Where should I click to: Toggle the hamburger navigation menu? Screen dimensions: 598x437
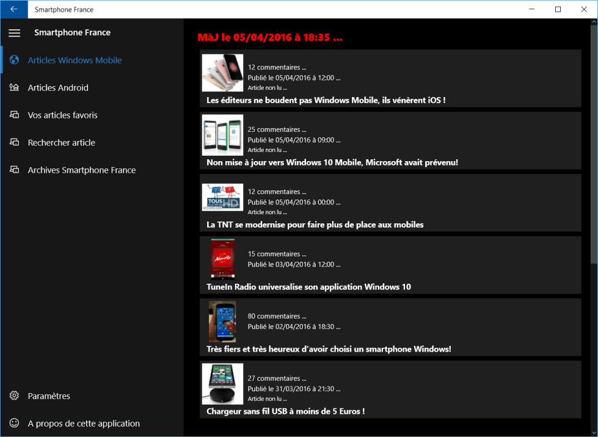coord(15,33)
